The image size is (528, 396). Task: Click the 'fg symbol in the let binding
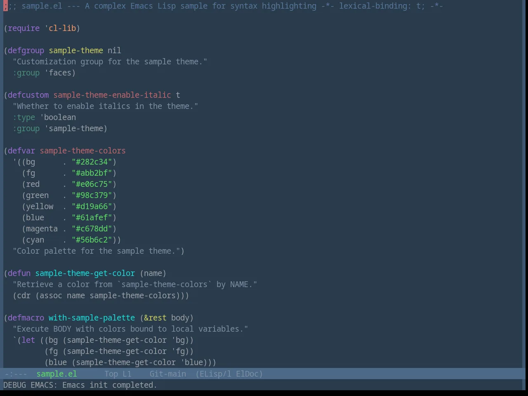click(178, 351)
